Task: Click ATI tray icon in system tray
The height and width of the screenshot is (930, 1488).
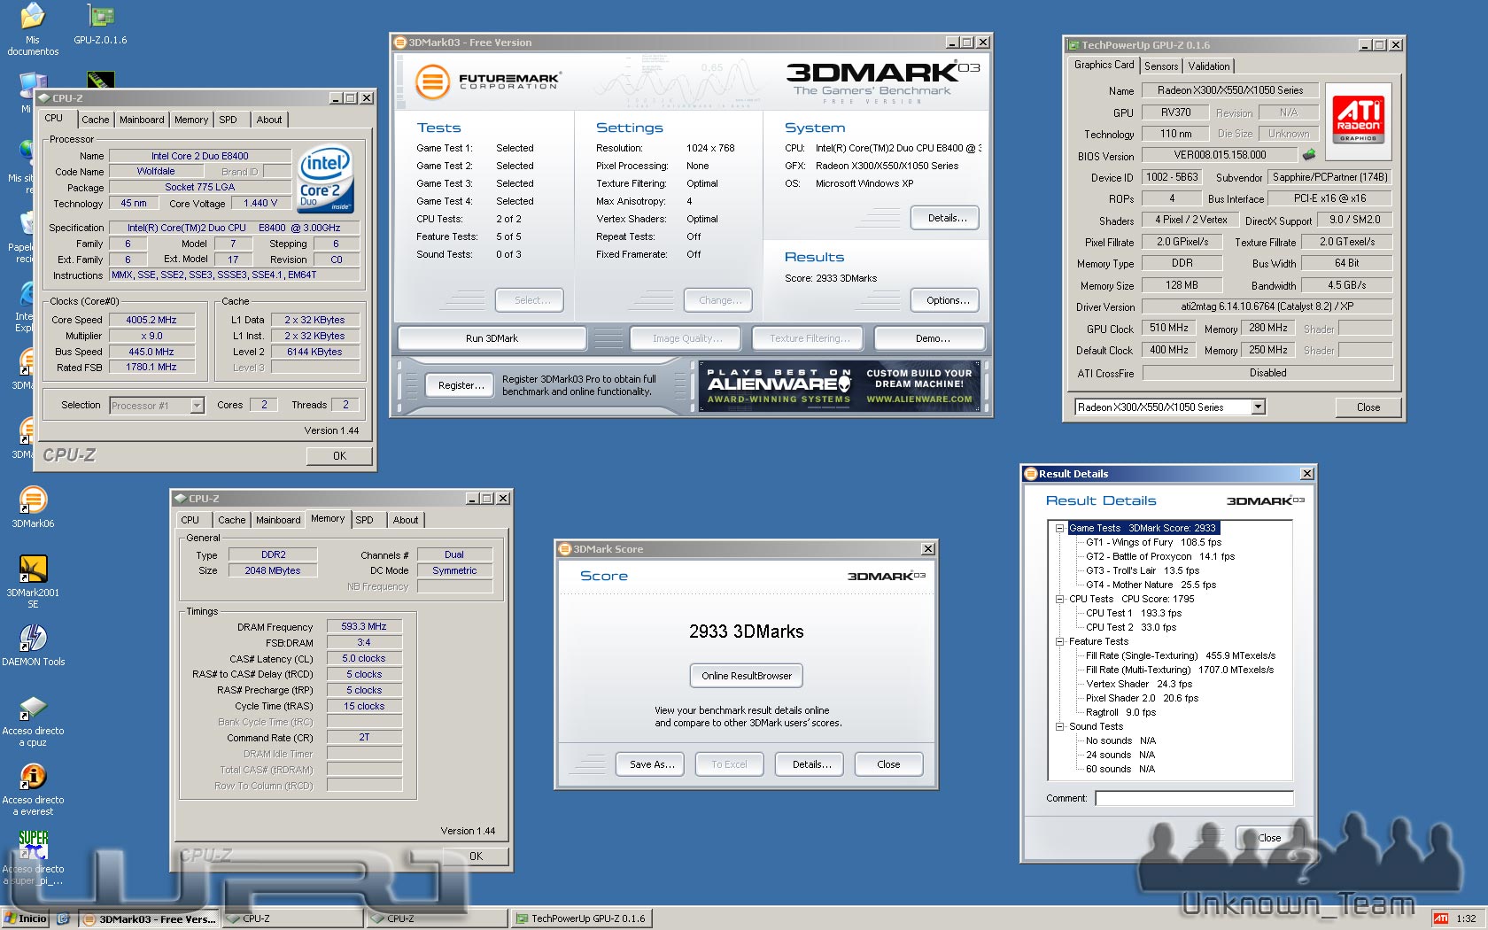Action: click(x=1441, y=918)
